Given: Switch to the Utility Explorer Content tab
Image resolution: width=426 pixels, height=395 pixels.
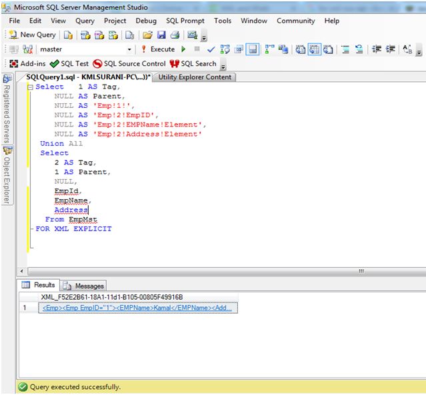Looking at the screenshot, I should point(194,77).
